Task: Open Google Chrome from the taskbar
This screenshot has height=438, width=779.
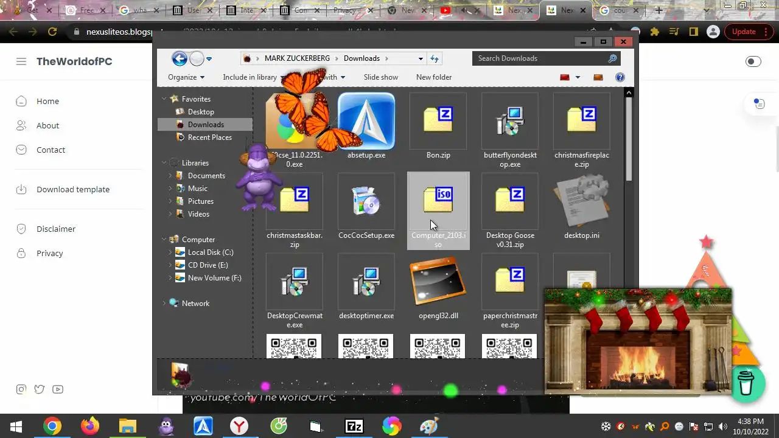Action: 52,426
